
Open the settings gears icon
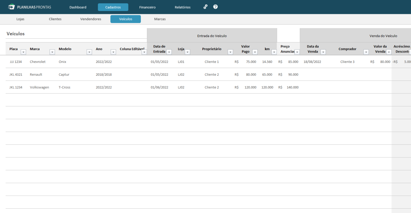point(205,7)
